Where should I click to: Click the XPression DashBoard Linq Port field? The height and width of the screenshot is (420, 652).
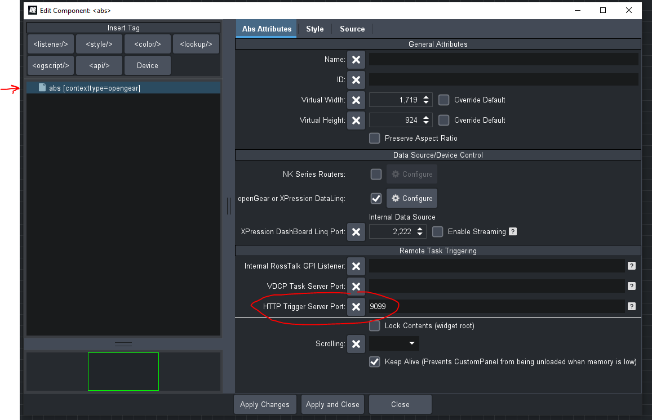coord(392,231)
